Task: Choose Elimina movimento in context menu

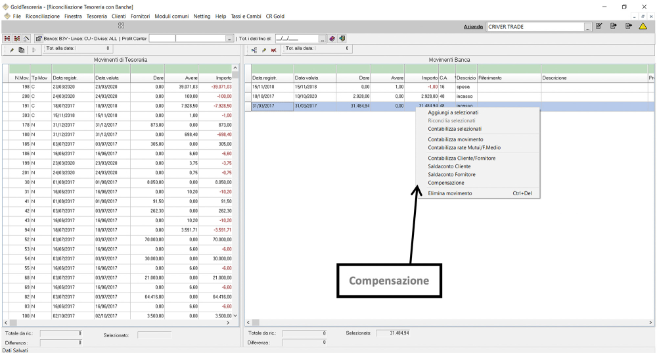Action: [x=449, y=193]
